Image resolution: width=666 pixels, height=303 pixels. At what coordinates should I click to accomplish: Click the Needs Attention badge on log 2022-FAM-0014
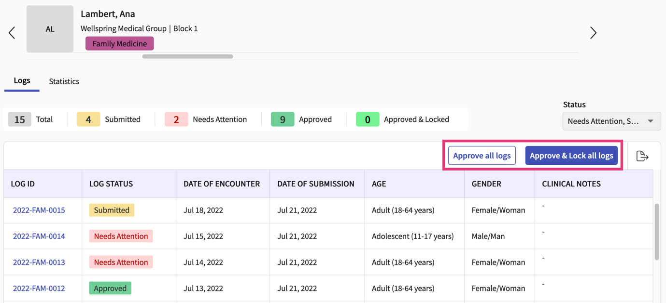[x=120, y=236]
